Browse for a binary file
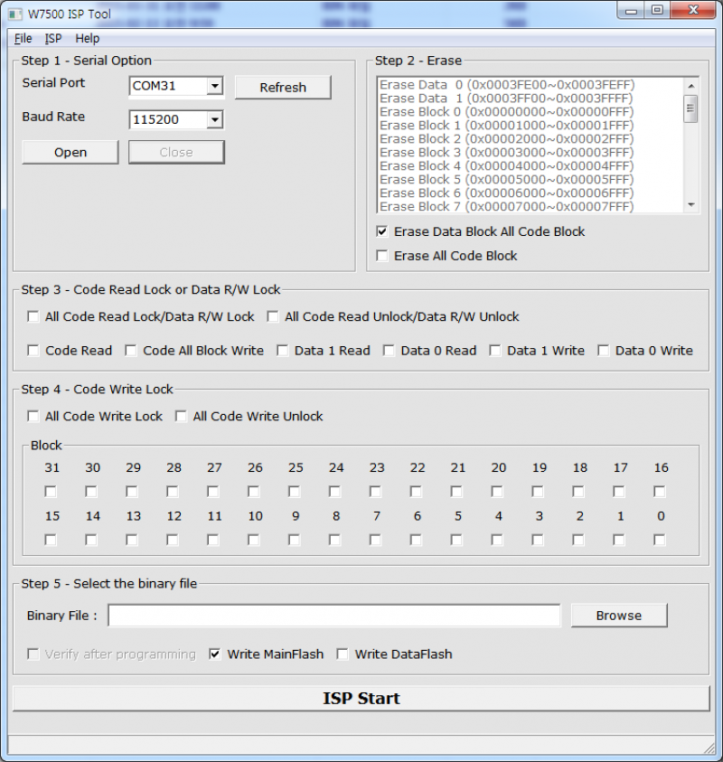The height and width of the screenshot is (762, 723). click(618, 616)
